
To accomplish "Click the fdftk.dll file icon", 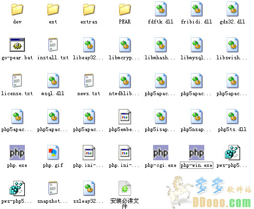I will tap(161, 9).
